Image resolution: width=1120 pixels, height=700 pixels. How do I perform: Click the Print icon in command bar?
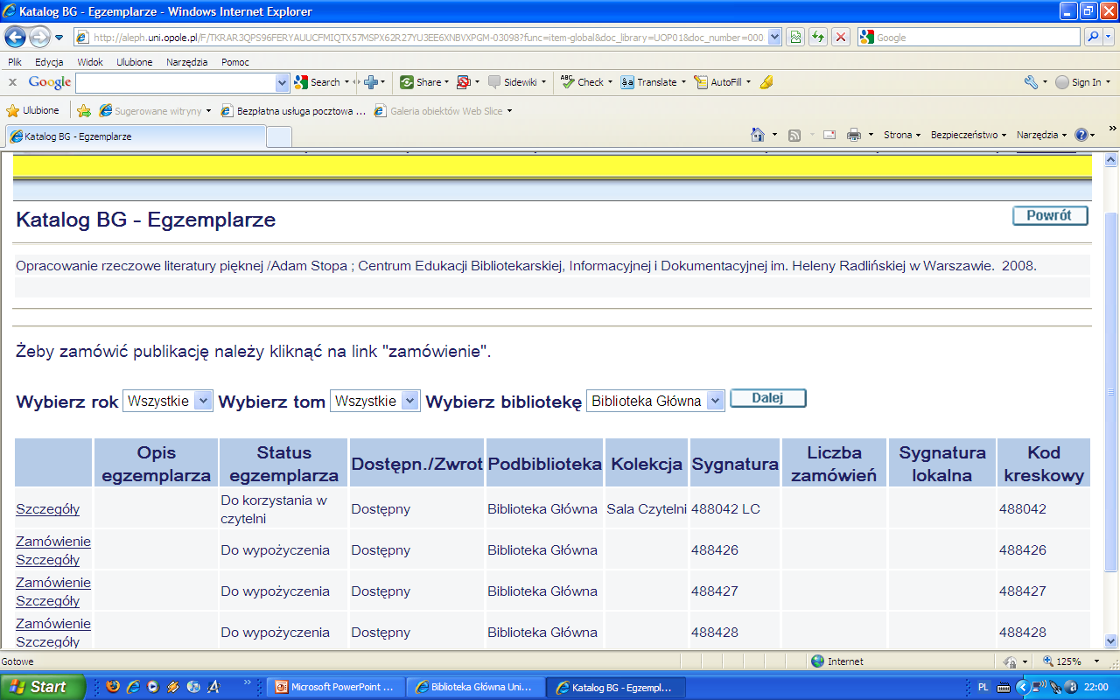[x=854, y=135]
